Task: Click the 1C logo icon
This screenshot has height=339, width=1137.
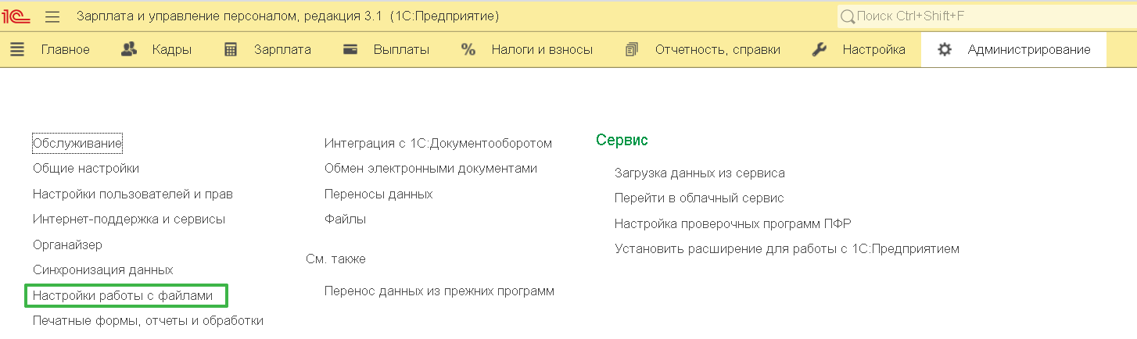Action: coord(18,16)
